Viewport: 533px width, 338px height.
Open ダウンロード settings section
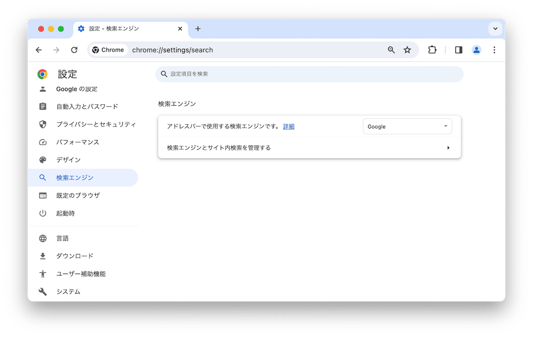click(x=75, y=256)
